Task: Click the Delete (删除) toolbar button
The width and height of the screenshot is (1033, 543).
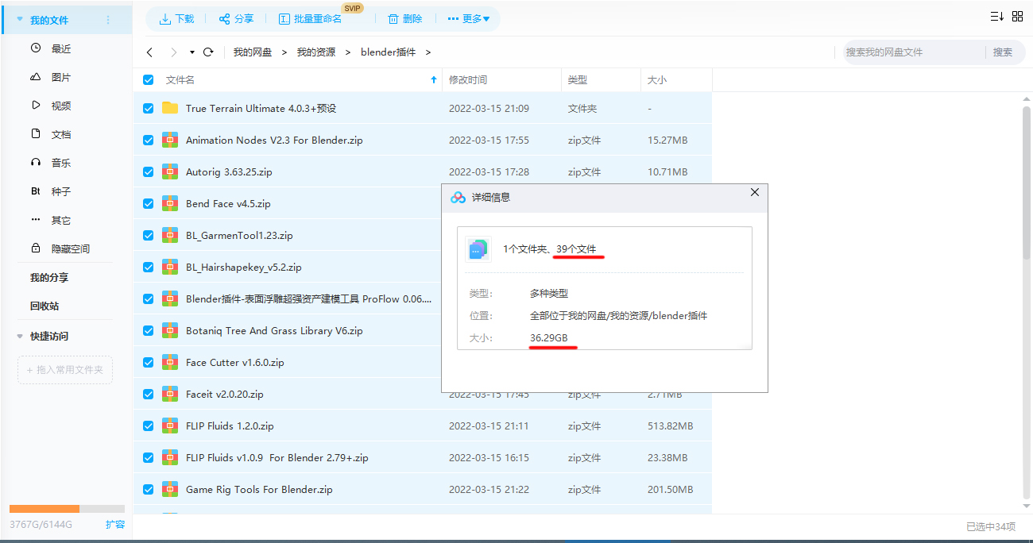Action: tap(405, 18)
